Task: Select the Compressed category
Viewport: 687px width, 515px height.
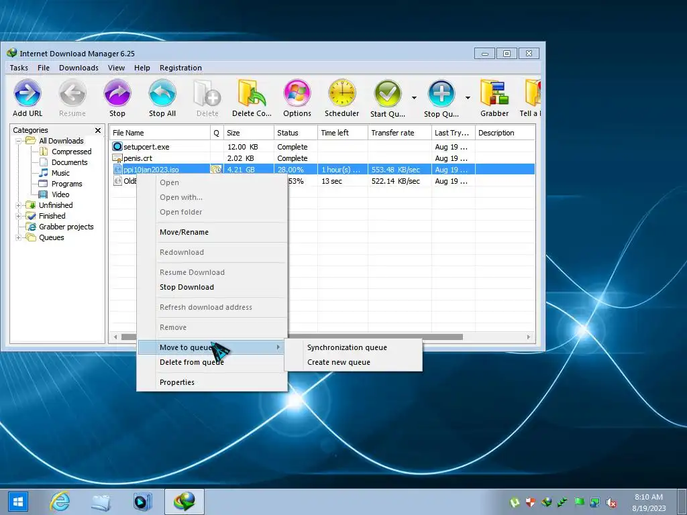Action: [71, 152]
